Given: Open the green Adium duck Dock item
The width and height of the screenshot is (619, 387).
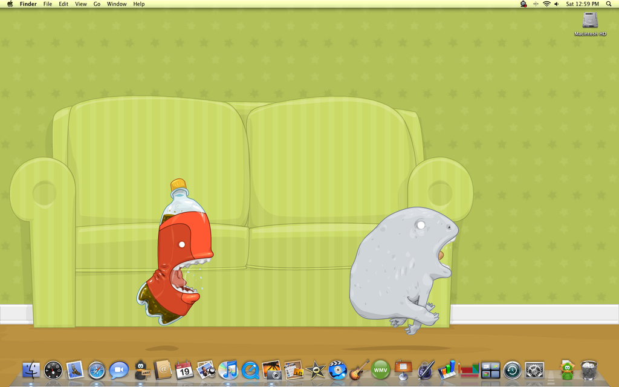Looking at the screenshot, I should pos(567,370).
